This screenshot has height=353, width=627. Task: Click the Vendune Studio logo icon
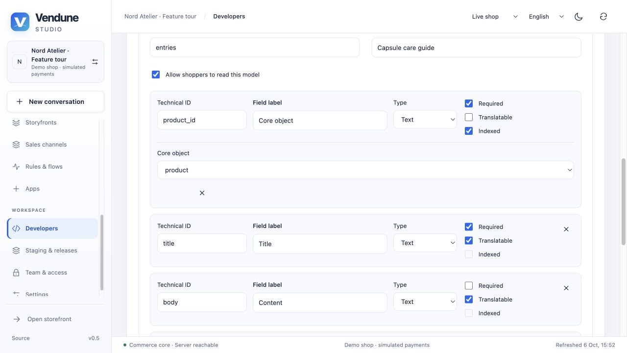20,22
